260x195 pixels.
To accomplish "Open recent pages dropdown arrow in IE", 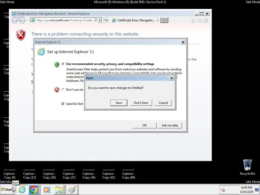I will click(x=27, y=20).
